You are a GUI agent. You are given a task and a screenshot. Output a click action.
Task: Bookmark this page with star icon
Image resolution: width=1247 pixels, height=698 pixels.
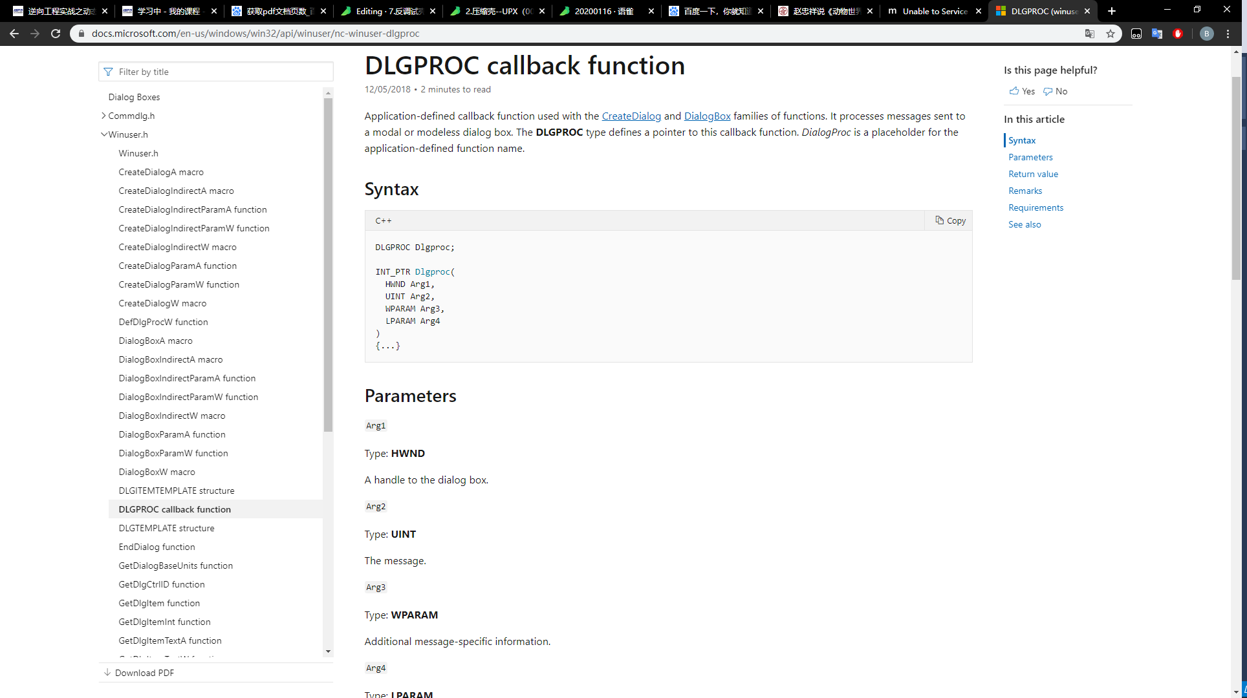tap(1111, 34)
